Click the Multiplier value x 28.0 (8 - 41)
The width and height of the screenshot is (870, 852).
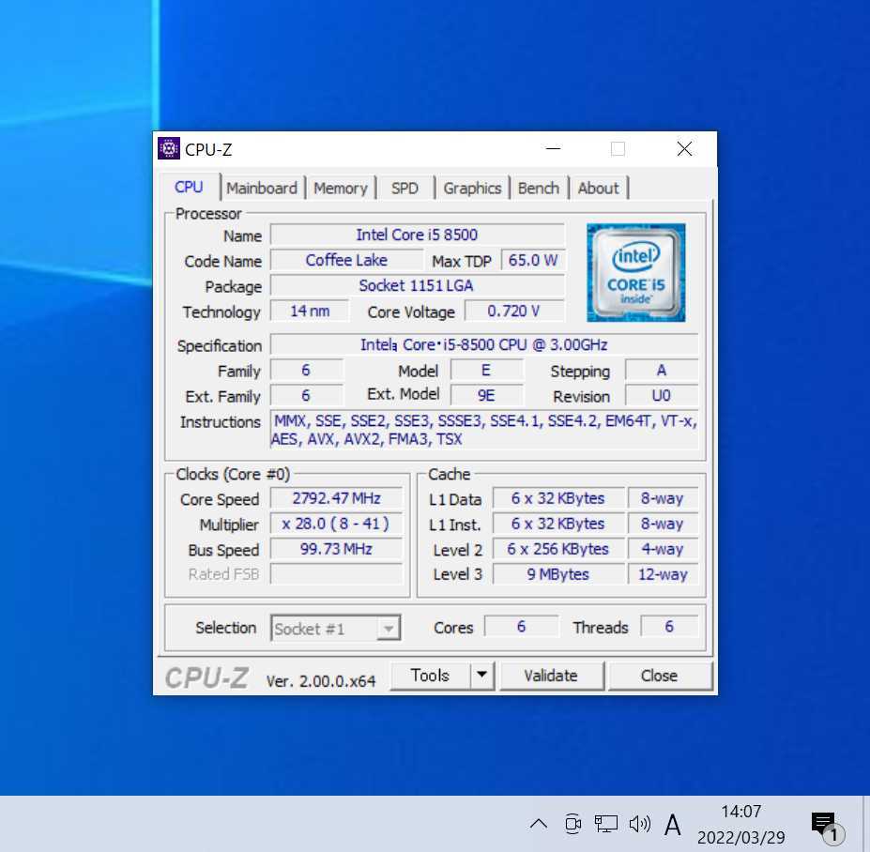pos(336,524)
